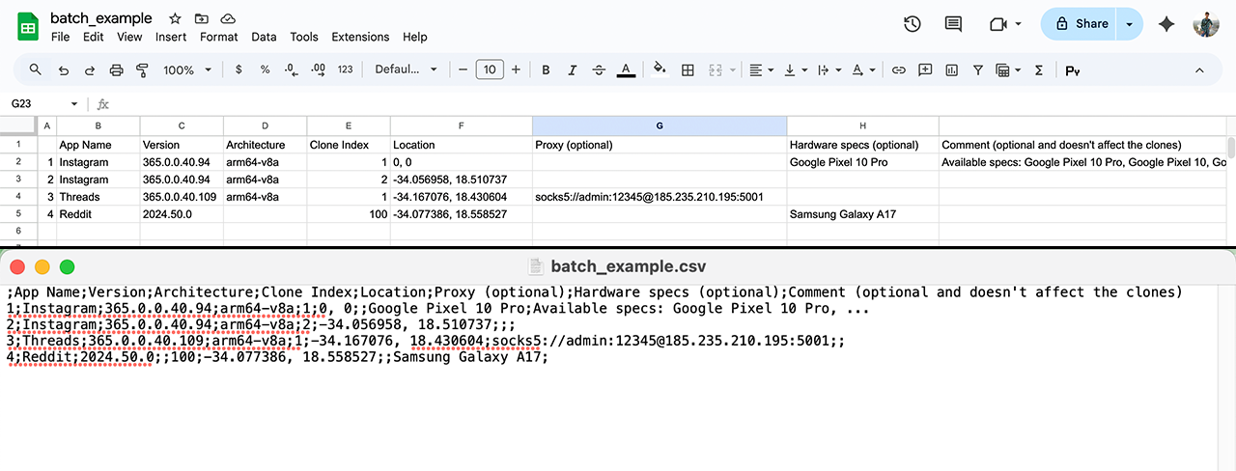Image resolution: width=1236 pixels, height=471 pixels.
Task: Open the vertical align dropdown
Action: pyautogui.click(x=796, y=69)
